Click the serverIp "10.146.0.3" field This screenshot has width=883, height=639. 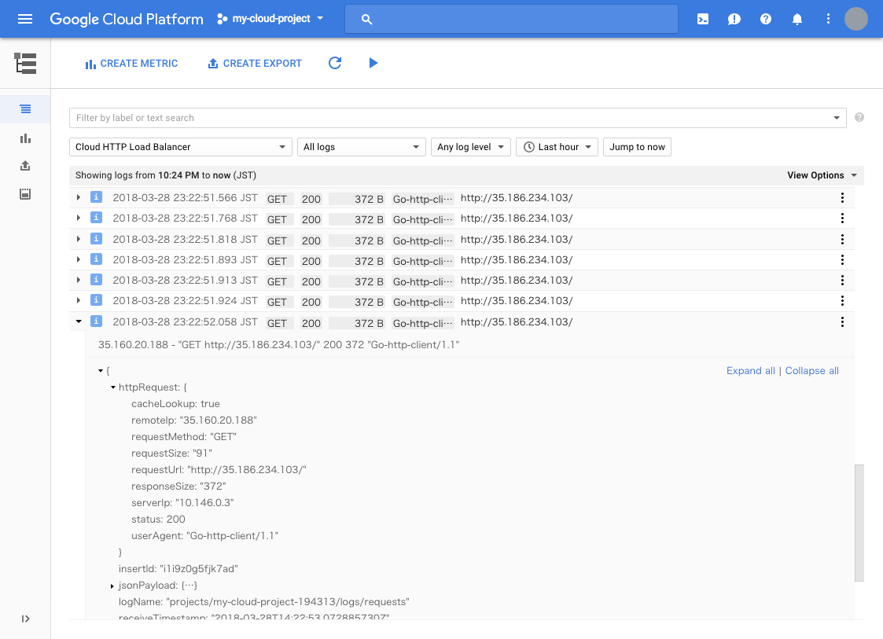pos(182,502)
